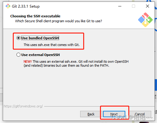Select the Use external OpenSSH radio button
Viewport: 157px width, 123px height.
(x=18, y=55)
